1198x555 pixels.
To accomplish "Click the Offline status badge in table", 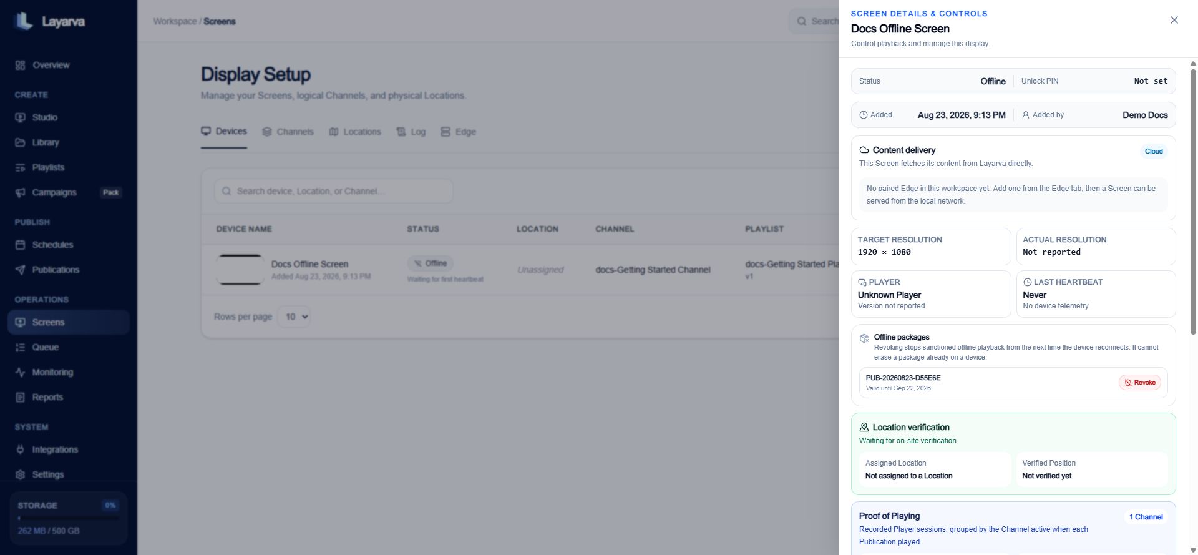I will [431, 263].
